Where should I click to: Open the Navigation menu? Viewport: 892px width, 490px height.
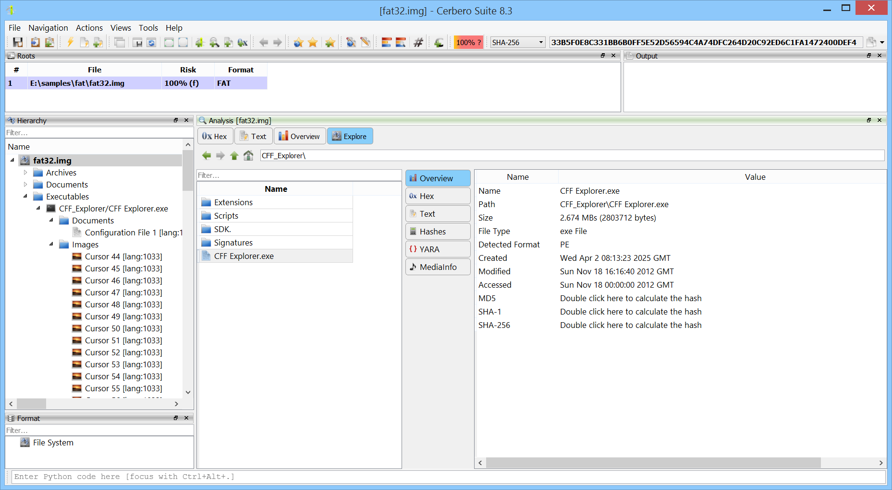(48, 28)
